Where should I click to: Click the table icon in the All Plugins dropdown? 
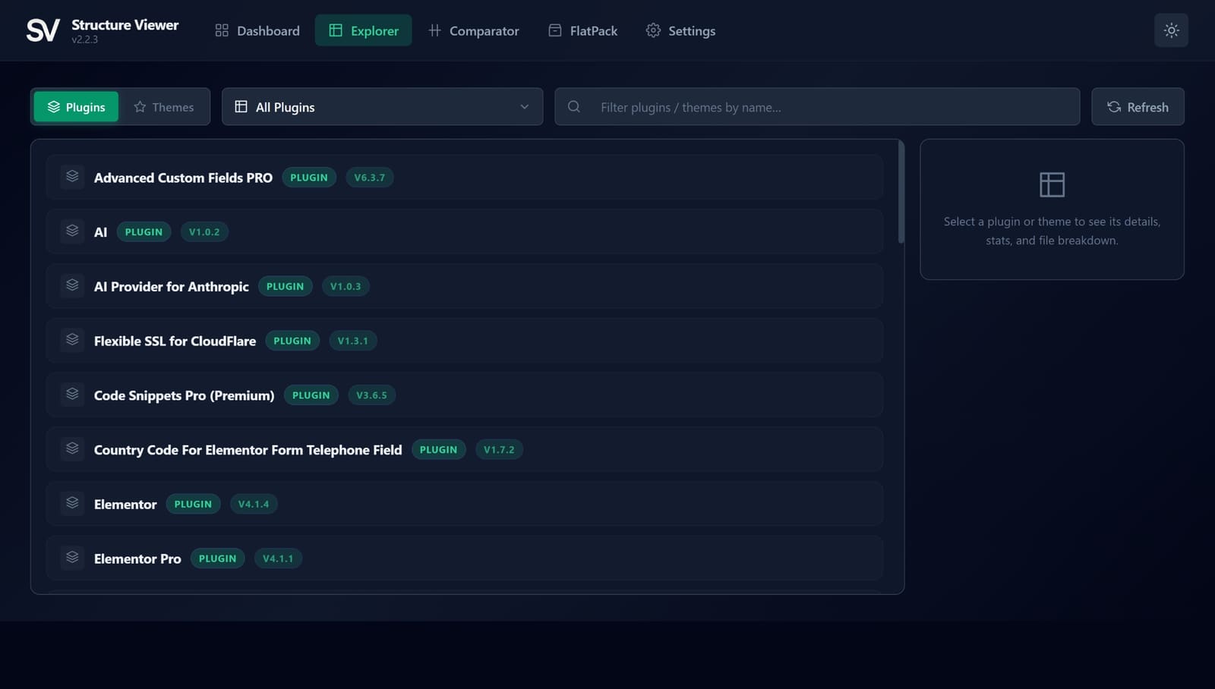[x=241, y=107]
